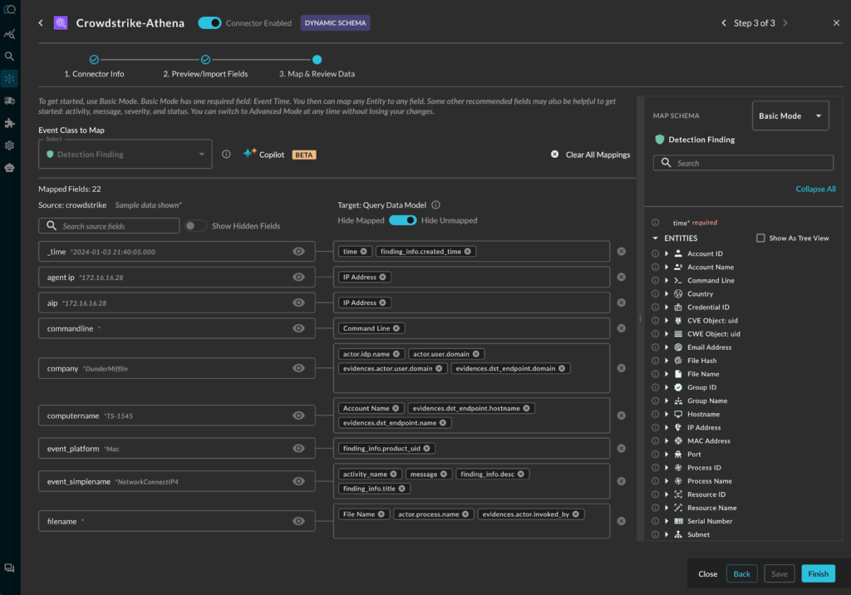851x595 pixels.
Task: Check the Show As Tree View checkbox
Action: tap(760, 238)
